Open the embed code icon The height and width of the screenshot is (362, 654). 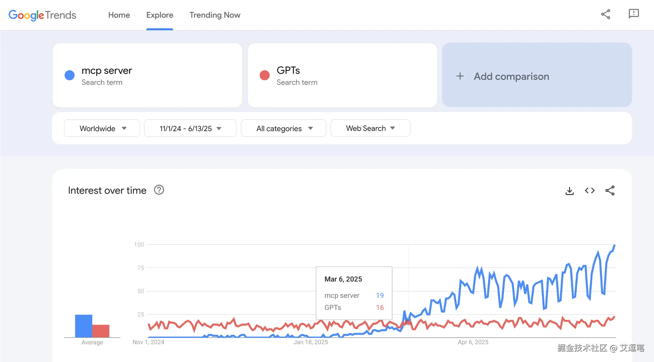tap(589, 190)
